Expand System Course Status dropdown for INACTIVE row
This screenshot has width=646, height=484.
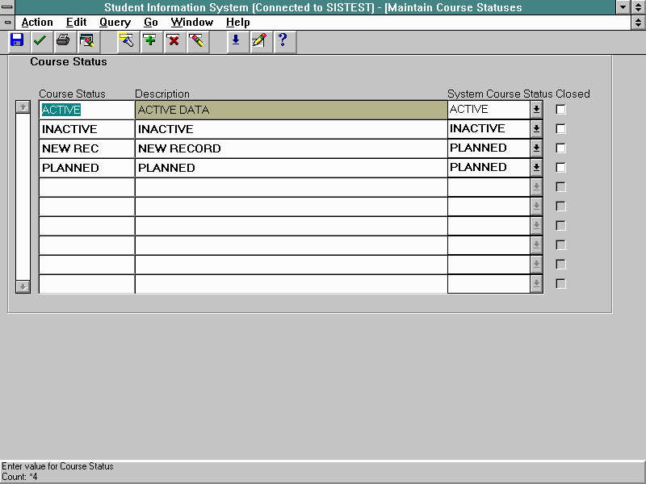[x=536, y=129]
